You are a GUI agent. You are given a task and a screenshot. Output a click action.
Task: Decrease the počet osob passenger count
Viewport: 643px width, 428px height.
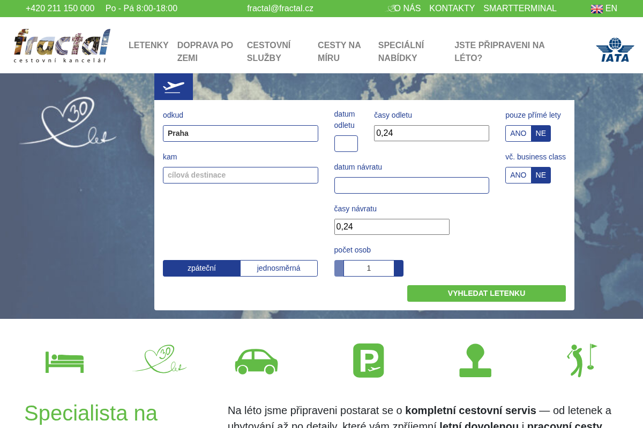click(x=339, y=268)
